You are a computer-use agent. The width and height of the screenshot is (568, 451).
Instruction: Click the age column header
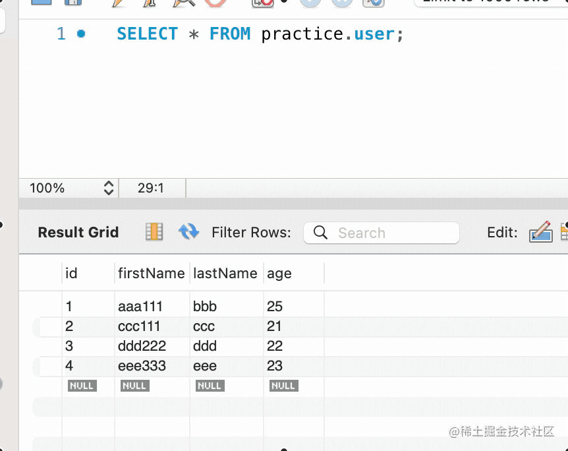click(279, 273)
